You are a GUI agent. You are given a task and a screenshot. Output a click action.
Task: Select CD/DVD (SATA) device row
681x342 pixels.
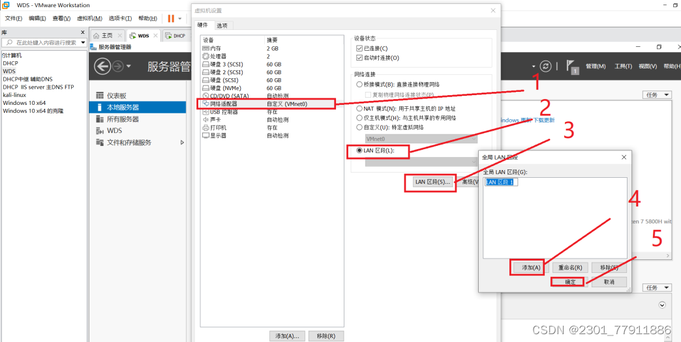pos(272,96)
